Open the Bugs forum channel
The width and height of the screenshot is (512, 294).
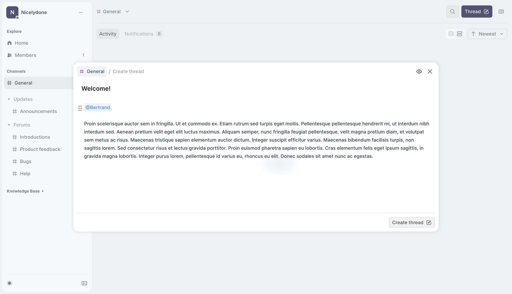(x=25, y=161)
